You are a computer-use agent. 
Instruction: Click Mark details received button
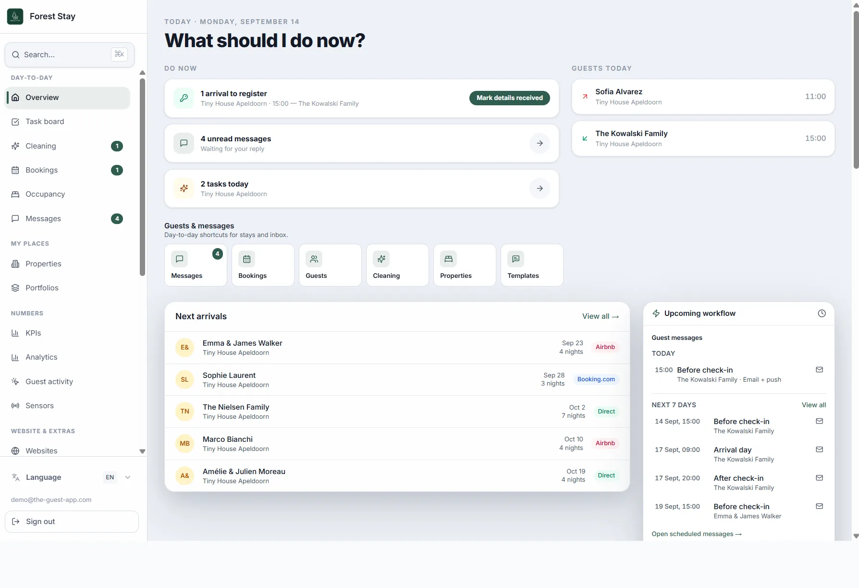click(510, 98)
